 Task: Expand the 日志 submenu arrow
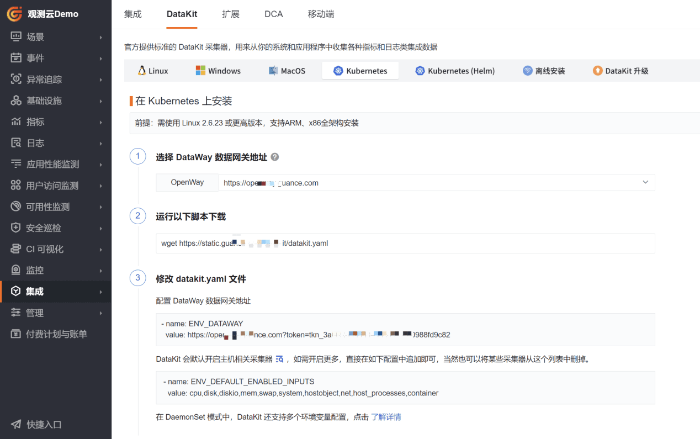click(x=101, y=144)
